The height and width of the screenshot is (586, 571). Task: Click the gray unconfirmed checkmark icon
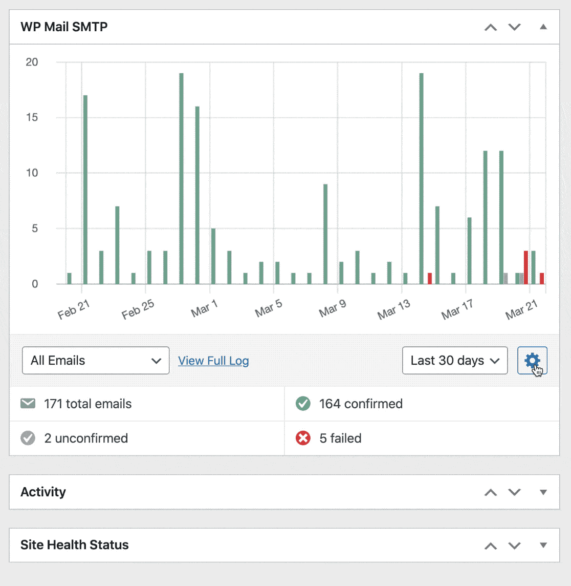coord(28,438)
